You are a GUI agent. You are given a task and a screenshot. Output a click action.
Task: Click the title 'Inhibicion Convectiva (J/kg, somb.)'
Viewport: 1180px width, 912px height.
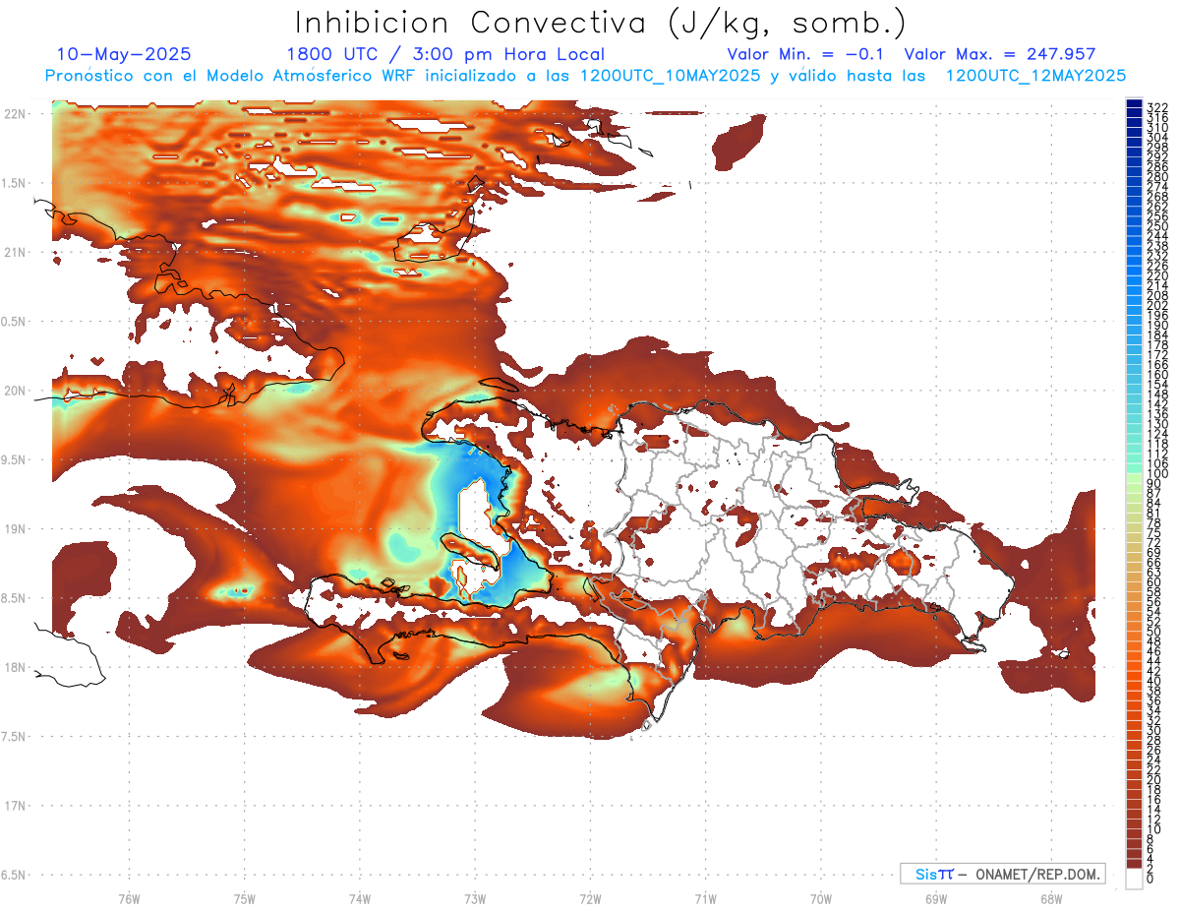point(602,23)
